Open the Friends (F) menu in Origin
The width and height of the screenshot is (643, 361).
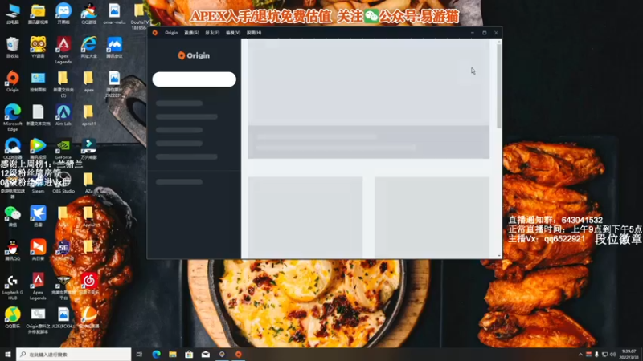[x=212, y=33]
